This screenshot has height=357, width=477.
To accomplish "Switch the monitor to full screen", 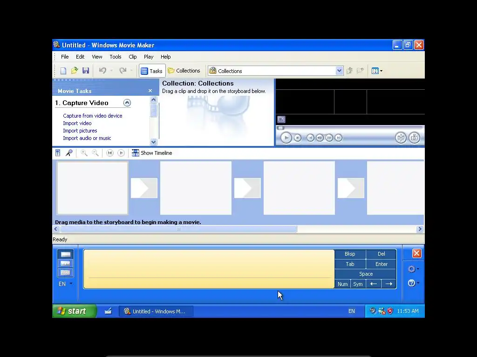I will coord(281,119).
